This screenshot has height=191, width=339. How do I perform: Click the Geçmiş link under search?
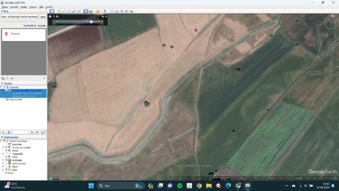click(41, 25)
